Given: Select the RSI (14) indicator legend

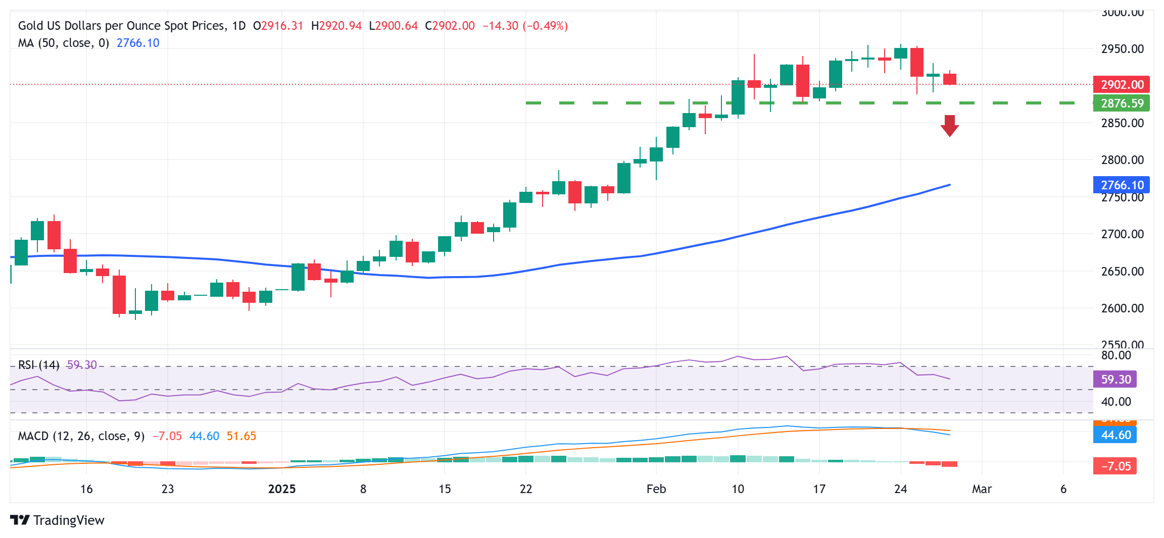Looking at the screenshot, I should [38, 365].
